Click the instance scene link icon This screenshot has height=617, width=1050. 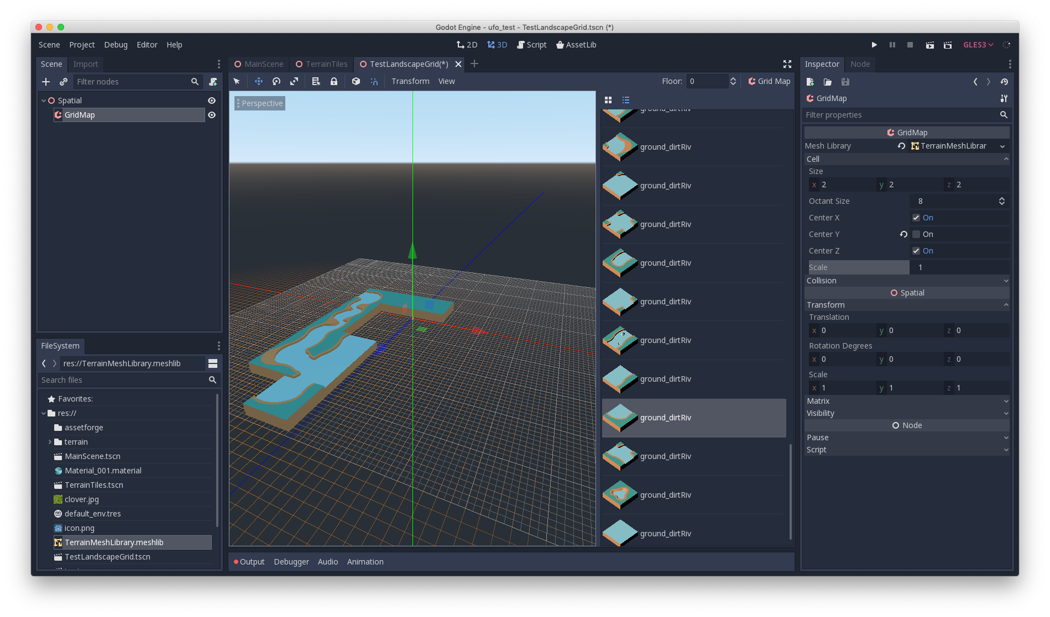64,82
